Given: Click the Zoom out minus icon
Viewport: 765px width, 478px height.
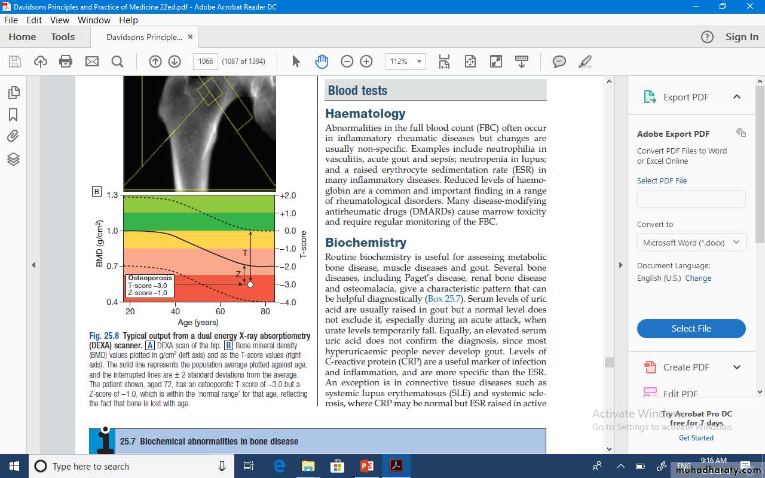Looking at the screenshot, I should pyautogui.click(x=347, y=62).
